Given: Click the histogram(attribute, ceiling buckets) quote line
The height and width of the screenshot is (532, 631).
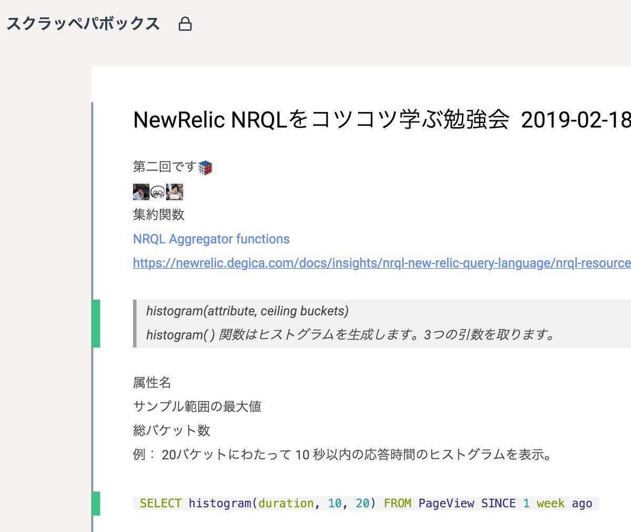Looking at the screenshot, I should pos(247,311).
